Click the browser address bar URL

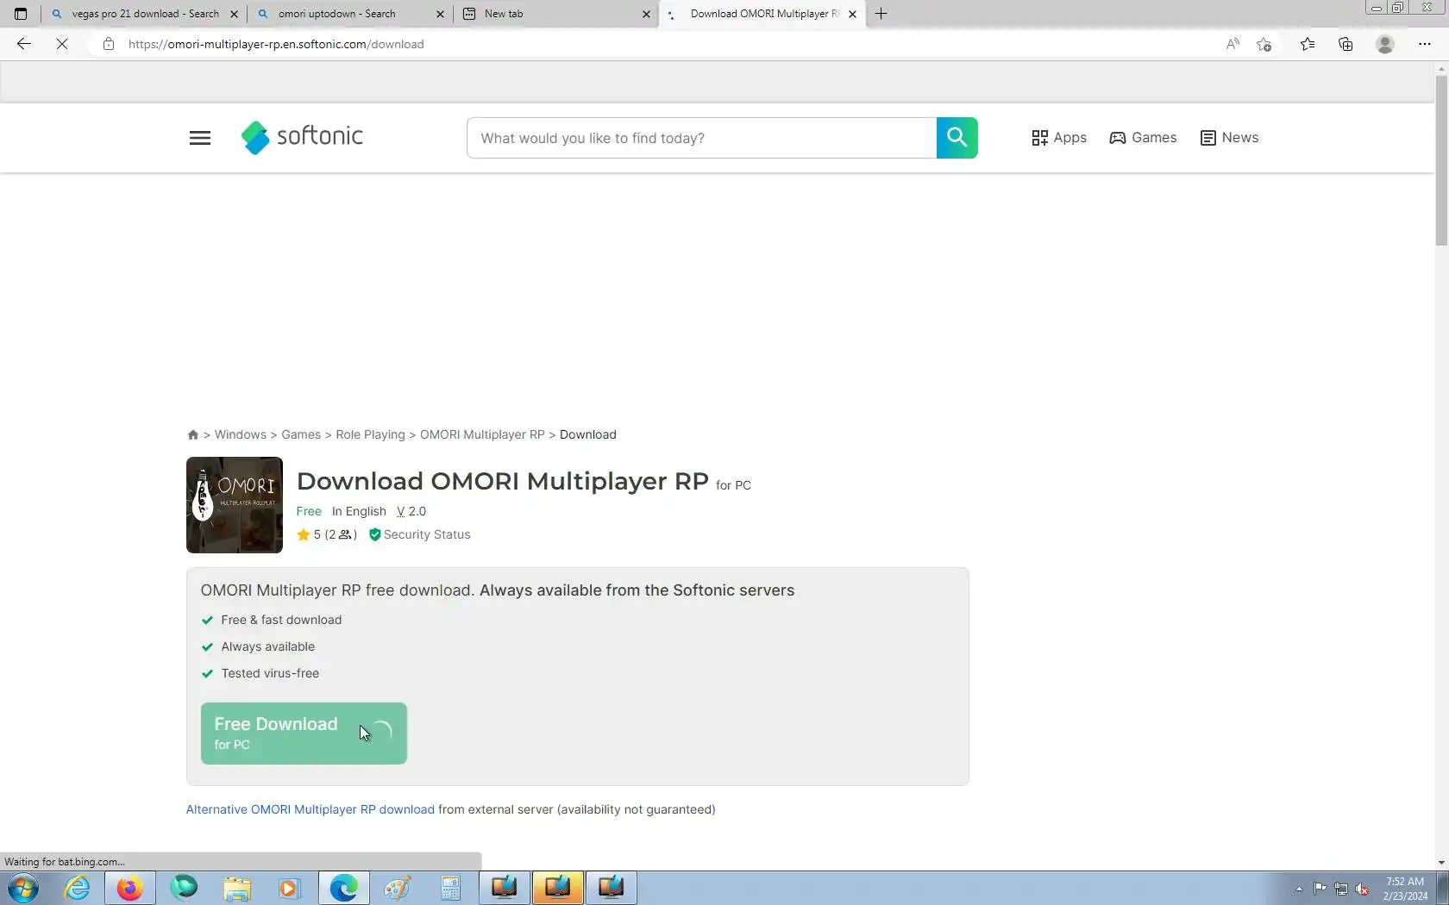pyautogui.click(x=276, y=44)
